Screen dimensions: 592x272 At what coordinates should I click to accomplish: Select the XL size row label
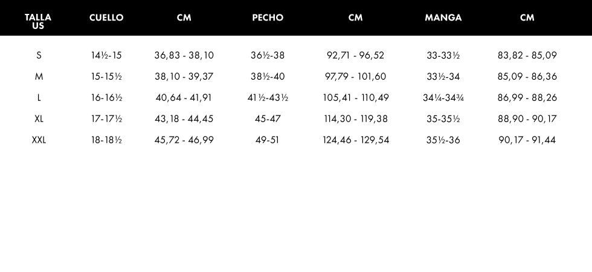click(x=39, y=119)
